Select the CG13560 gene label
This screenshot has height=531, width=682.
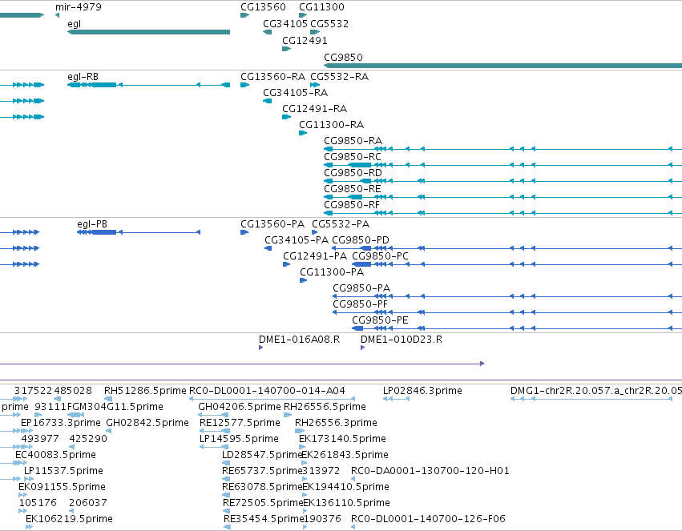[x=263, y=7]
